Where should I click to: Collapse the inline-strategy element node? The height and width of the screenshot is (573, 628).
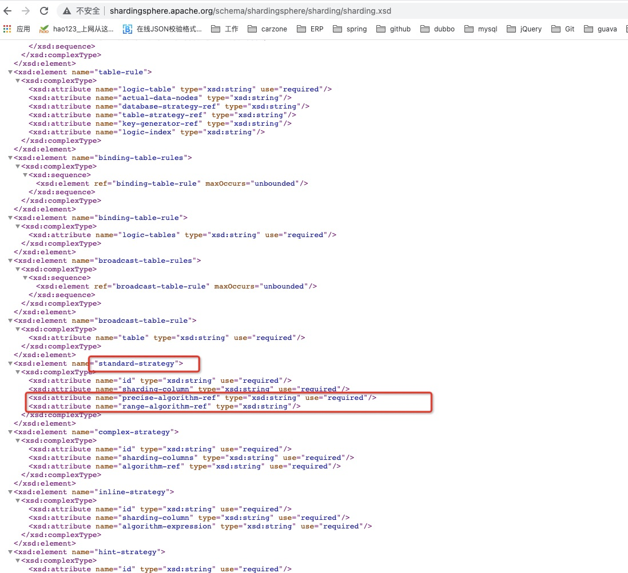10,492
